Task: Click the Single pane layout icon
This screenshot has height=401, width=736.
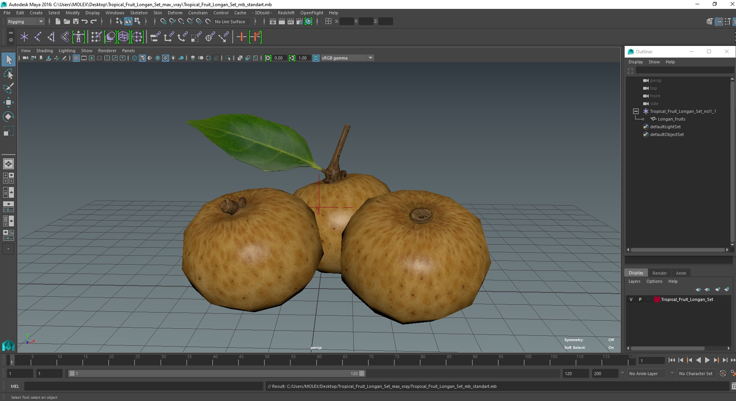Action: click(x=9, y=164)
